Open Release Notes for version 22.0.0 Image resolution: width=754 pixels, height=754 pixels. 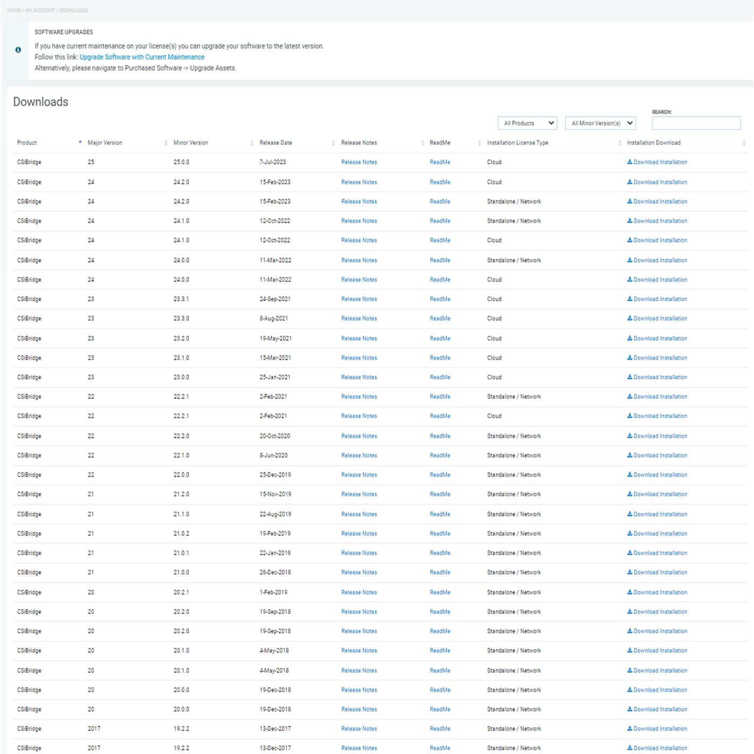pos(359,474)
